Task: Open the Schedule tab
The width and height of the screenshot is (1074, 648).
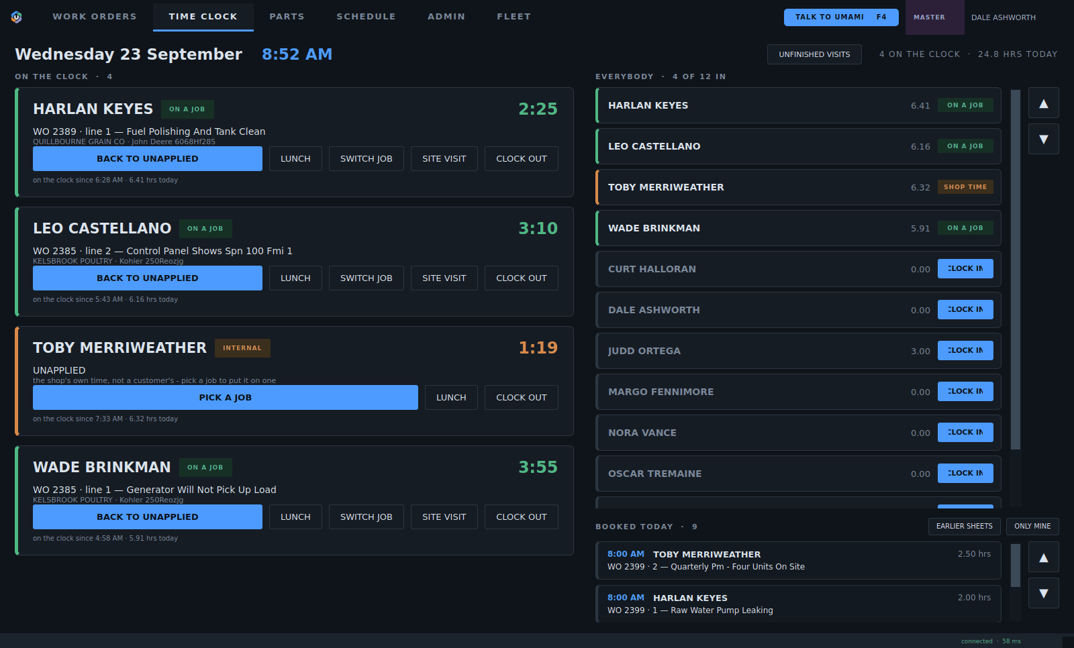Action: 366,17
